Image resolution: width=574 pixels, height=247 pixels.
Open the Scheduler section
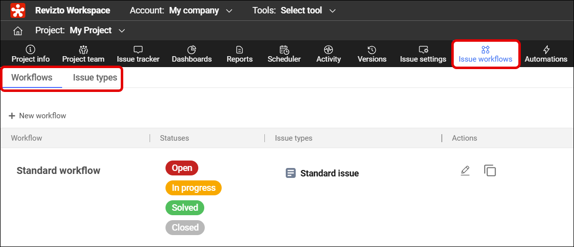(x=284, y=54)
